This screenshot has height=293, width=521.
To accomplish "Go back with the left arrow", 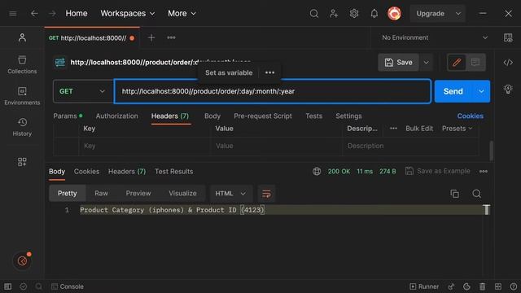I will [x=34, y=14].
